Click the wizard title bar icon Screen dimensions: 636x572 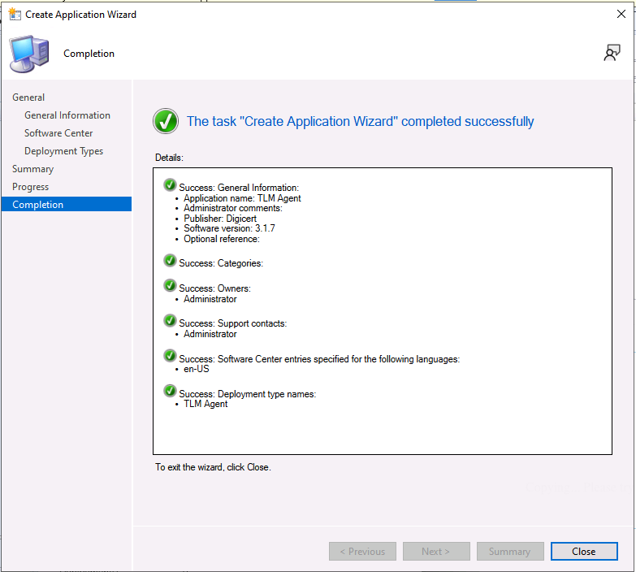click(x=14, y=14)
